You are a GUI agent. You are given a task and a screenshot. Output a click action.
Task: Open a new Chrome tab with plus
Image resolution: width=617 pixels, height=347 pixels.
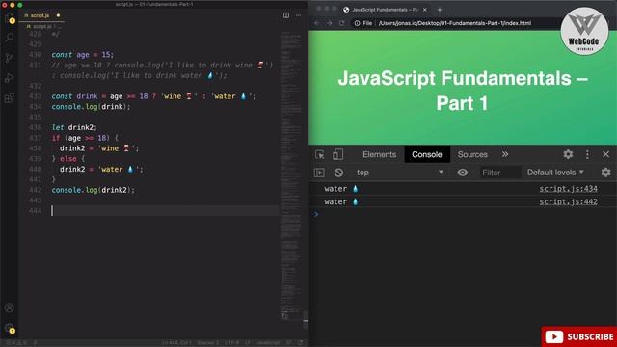tap(440, 10)
